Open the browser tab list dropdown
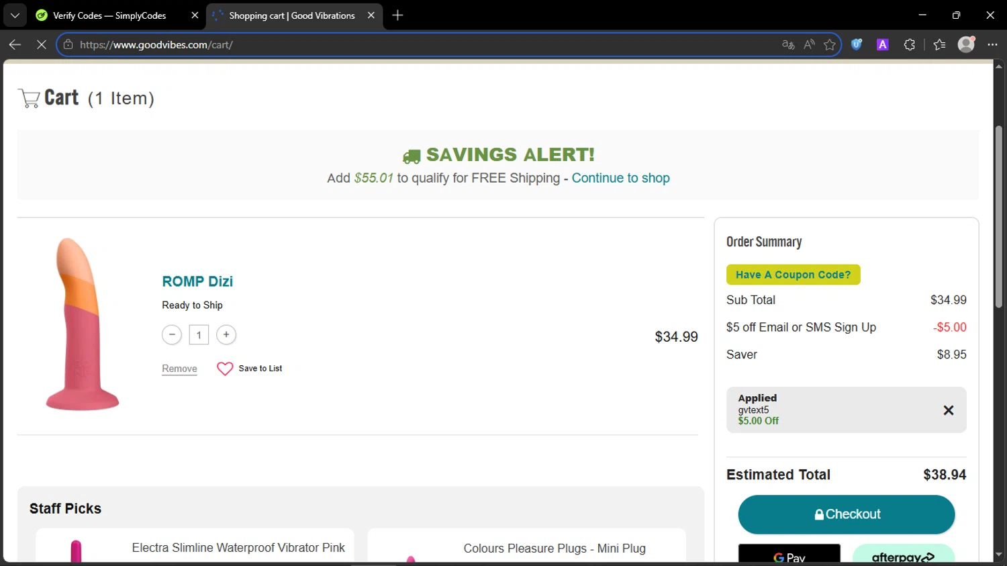 [15, 15]
